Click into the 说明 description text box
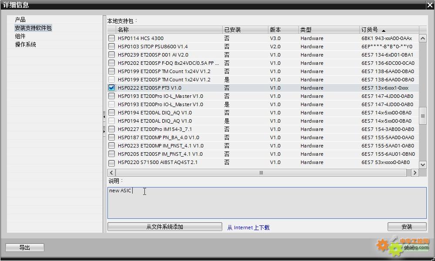435x261 pixels. (x=267, y=203)
